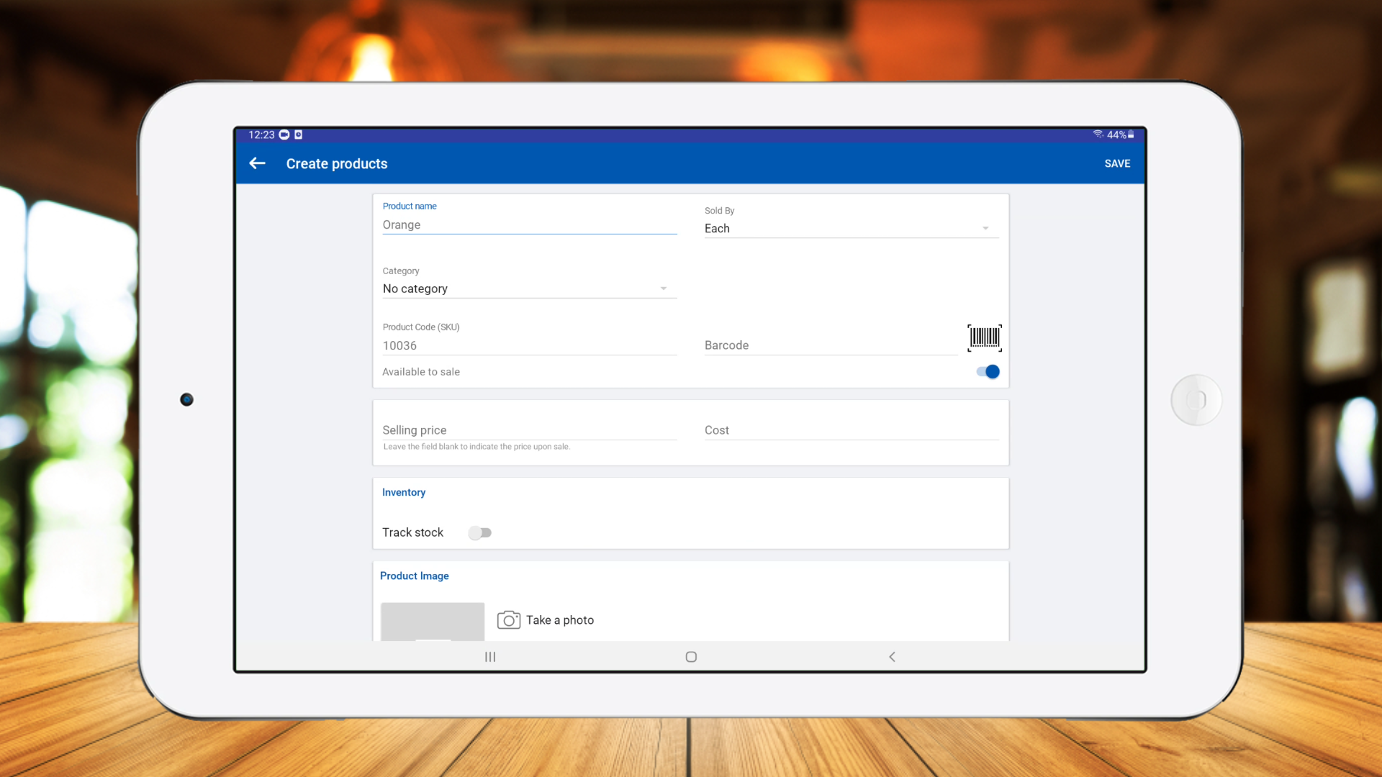Click SAVE in the top bar
Viewport: 1382px width, 777px height.
[1117, 164]
